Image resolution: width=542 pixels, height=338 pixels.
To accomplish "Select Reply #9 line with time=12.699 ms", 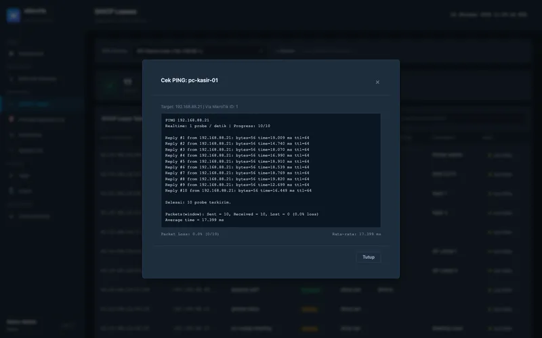I will tap(237, 185).
